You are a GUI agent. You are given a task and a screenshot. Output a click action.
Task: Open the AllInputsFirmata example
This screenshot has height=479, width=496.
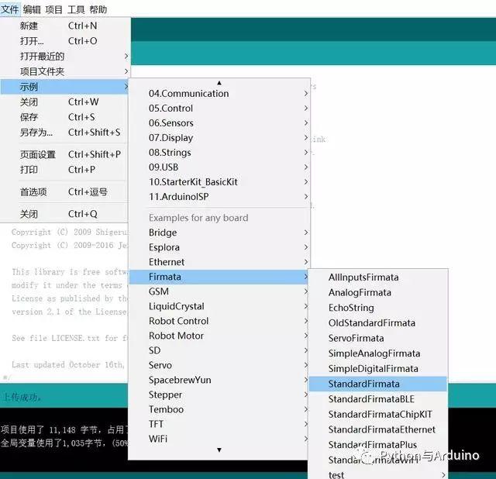point(377,277)
